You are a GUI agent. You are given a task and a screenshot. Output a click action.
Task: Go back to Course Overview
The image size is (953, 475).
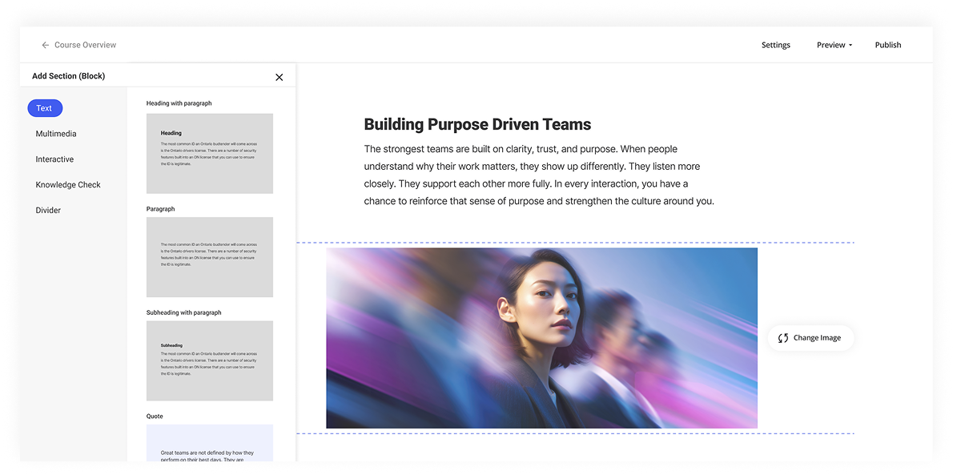(85, 46)
